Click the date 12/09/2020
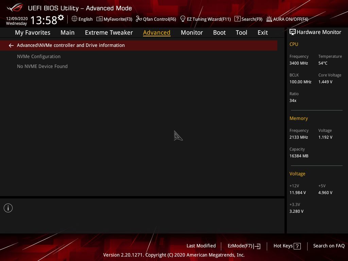Image resolution: width=348 pixels, height=261 pixels. coord(17,19)
